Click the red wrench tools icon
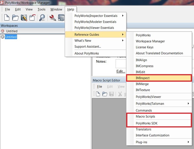Image resolution: width=194 pixels, height=149 pixels. pyautogui.click(x=53, y=18)
